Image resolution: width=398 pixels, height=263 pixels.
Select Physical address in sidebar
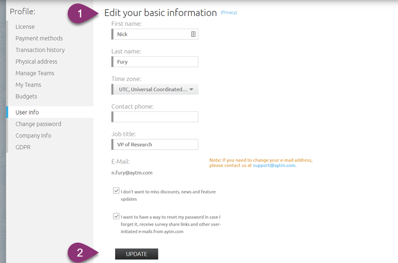36,62
